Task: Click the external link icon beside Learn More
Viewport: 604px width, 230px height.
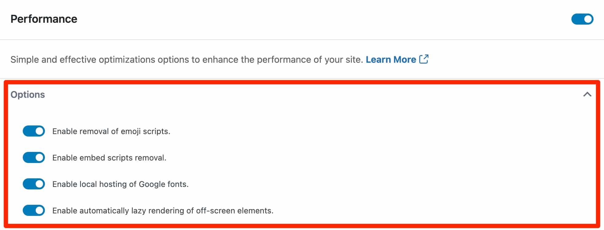Action: [424, 59]
